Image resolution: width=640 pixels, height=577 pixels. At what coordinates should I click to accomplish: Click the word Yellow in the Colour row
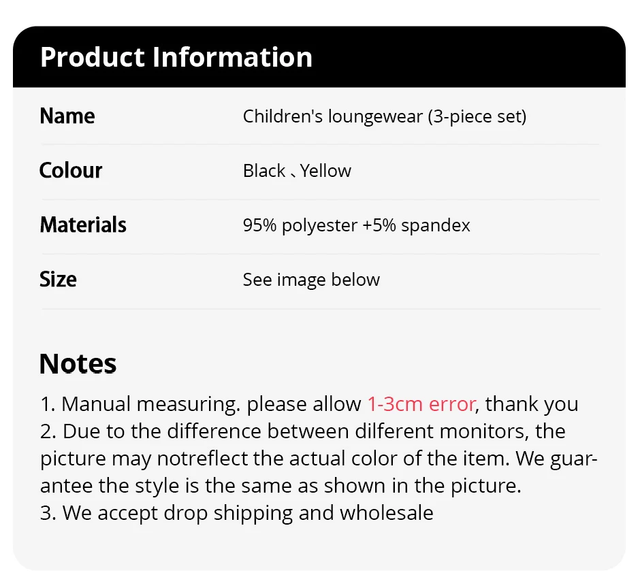click(325, 171)
